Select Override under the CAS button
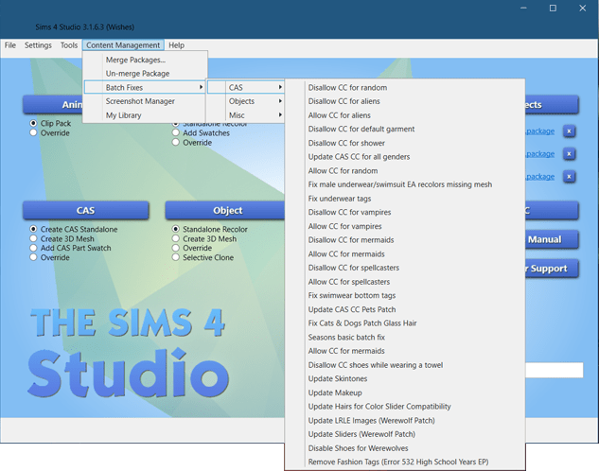599x471 pixels. (33, 257)
